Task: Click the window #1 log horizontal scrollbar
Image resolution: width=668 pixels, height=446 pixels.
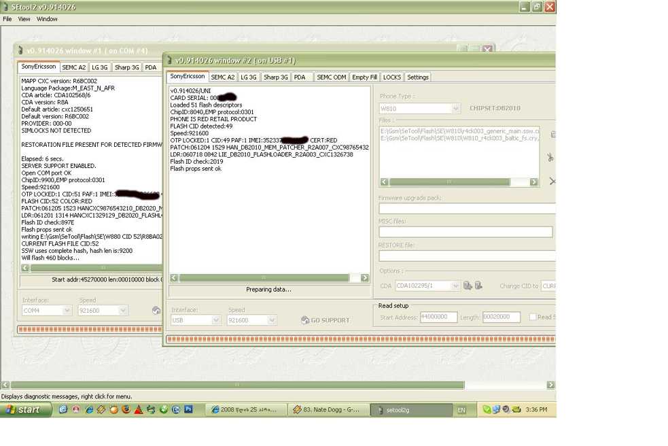Action: coord(92,268)
